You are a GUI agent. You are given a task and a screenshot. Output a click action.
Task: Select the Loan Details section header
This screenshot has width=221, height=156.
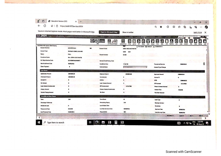click(x=122, y=71)
